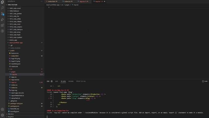209x118 pixels.
Task: Click react-portfolio-app breadcrumb segment
Action: 53,5
